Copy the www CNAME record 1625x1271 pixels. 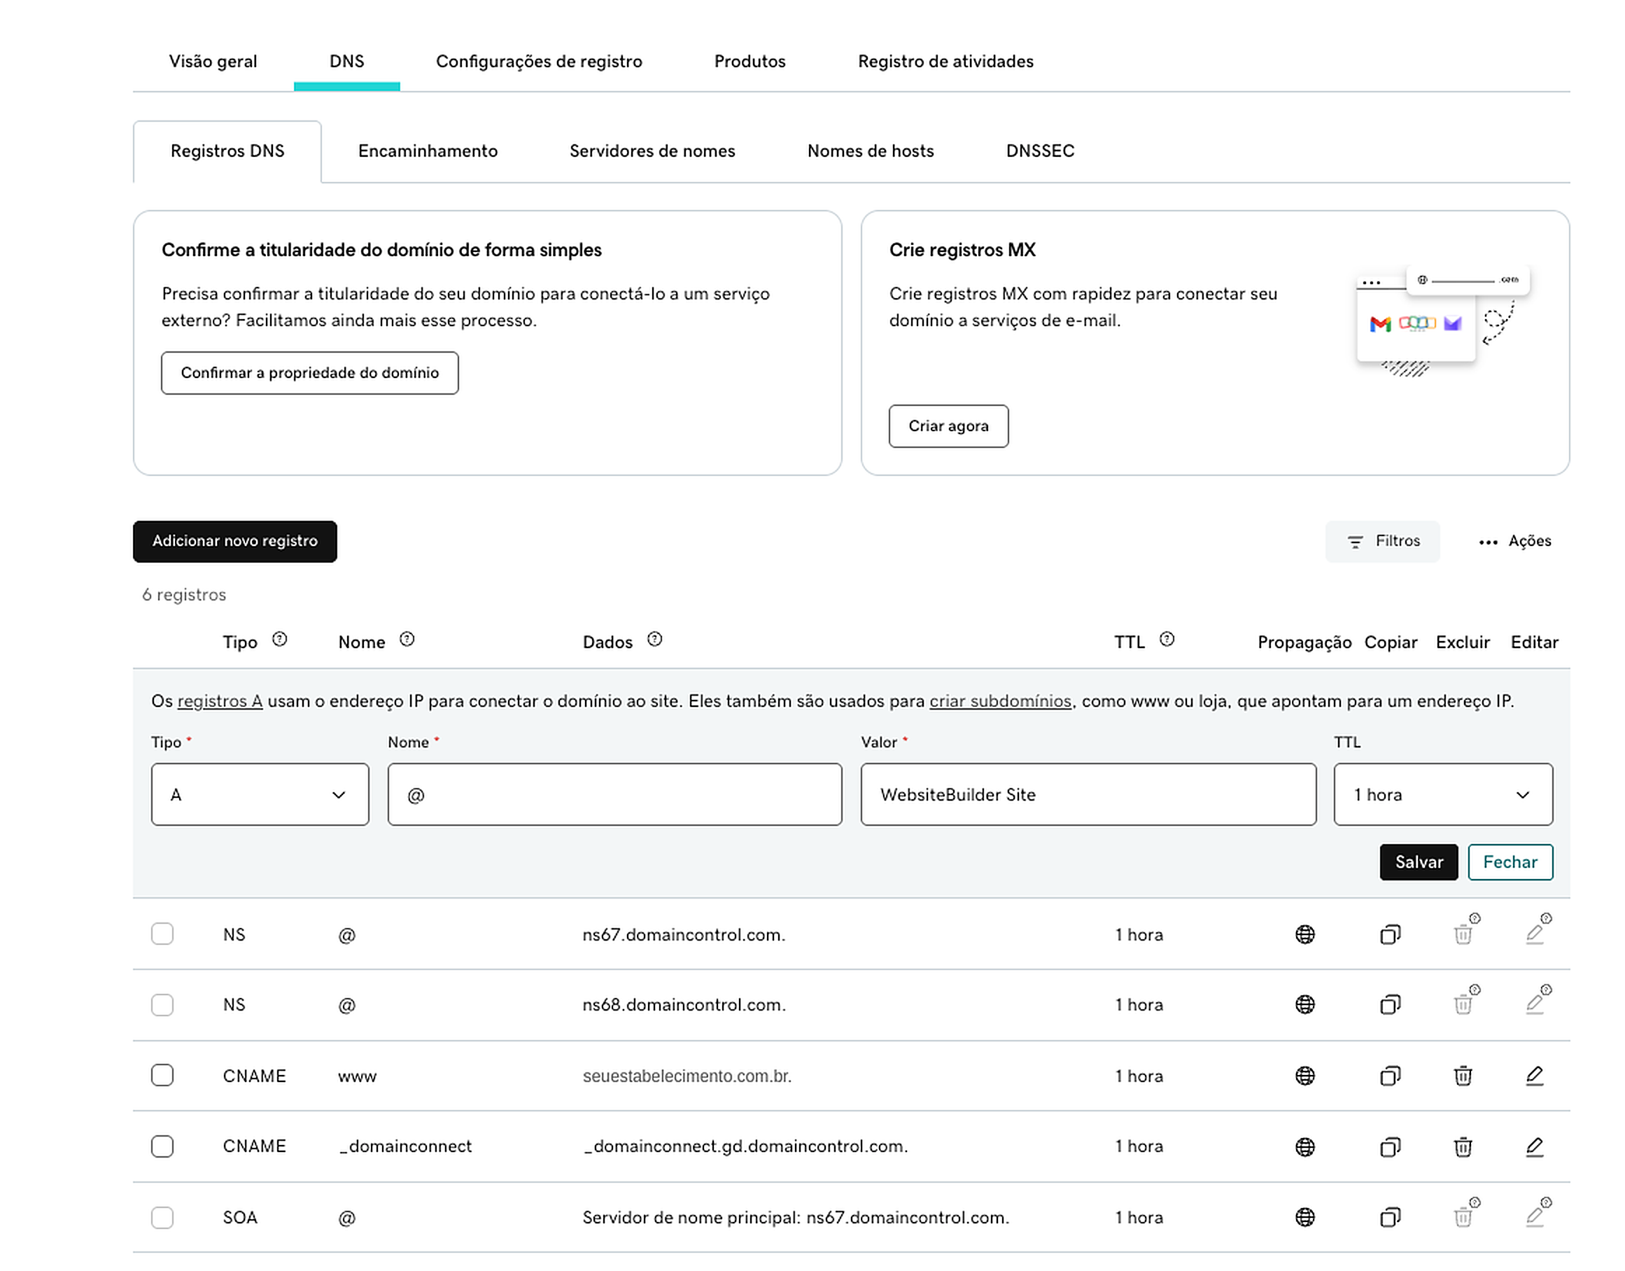tap(1390, 1075)
